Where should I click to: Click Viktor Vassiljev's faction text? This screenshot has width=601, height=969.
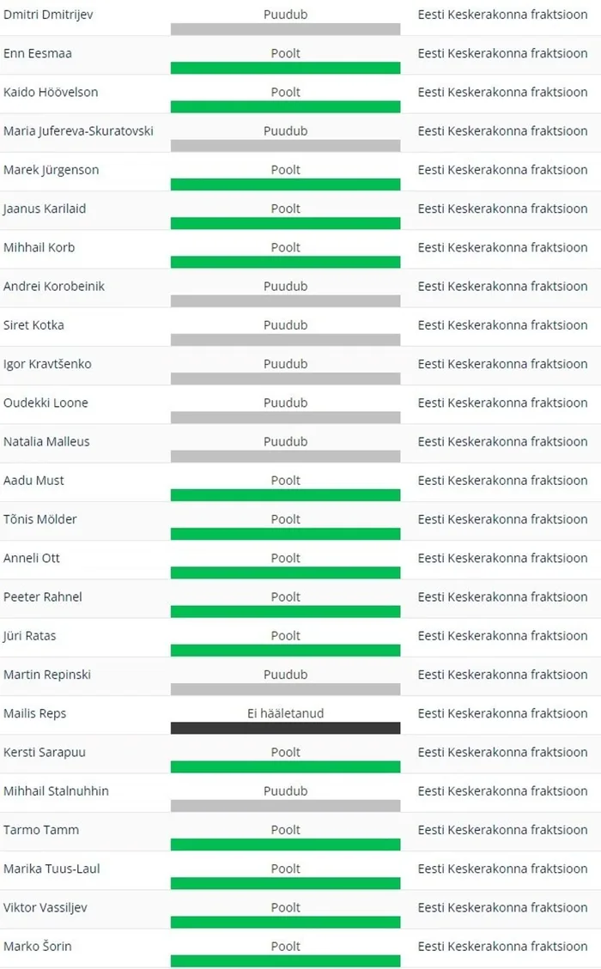click(502, 907)
